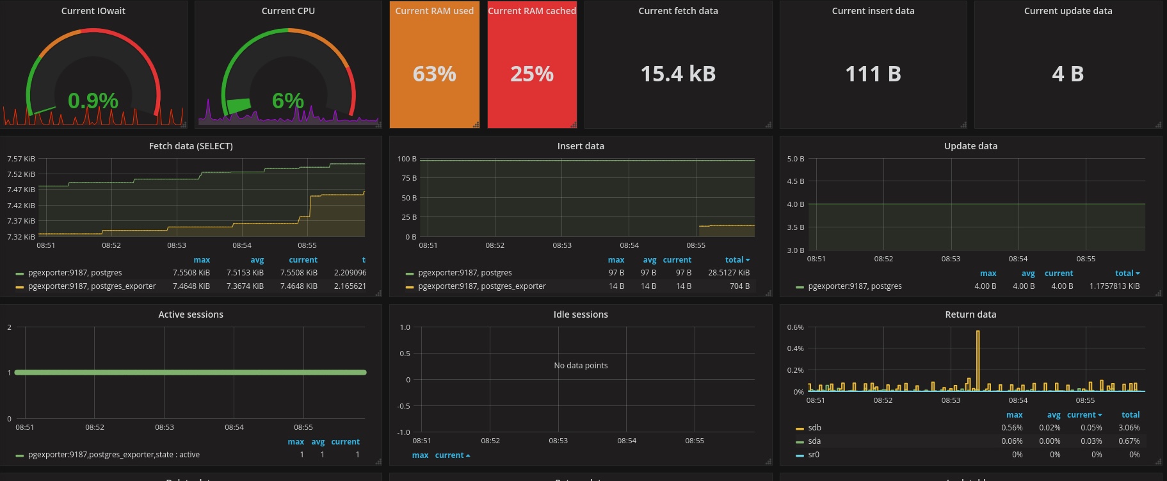Toggle postgres series in Fetch data legend

click(x=75, y=273)
